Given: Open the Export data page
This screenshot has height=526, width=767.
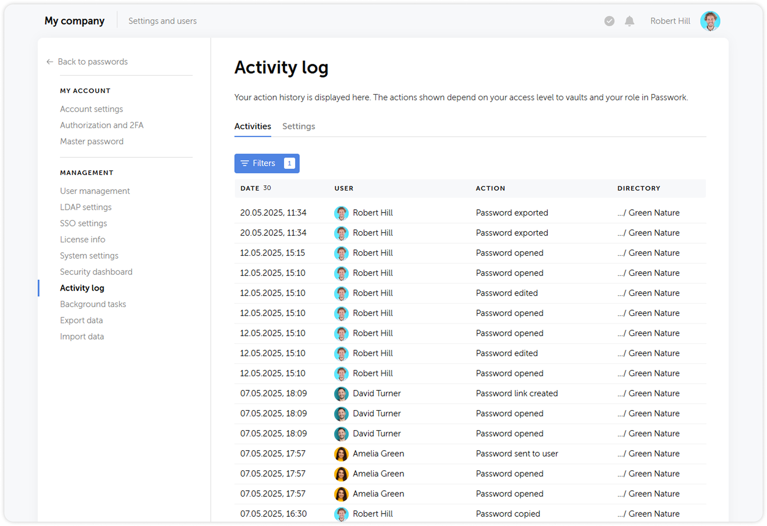Looking at the screenshot, I should click(81, 320).
